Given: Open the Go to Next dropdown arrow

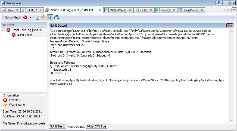Looking at the screenshot, I should point(30,17).
